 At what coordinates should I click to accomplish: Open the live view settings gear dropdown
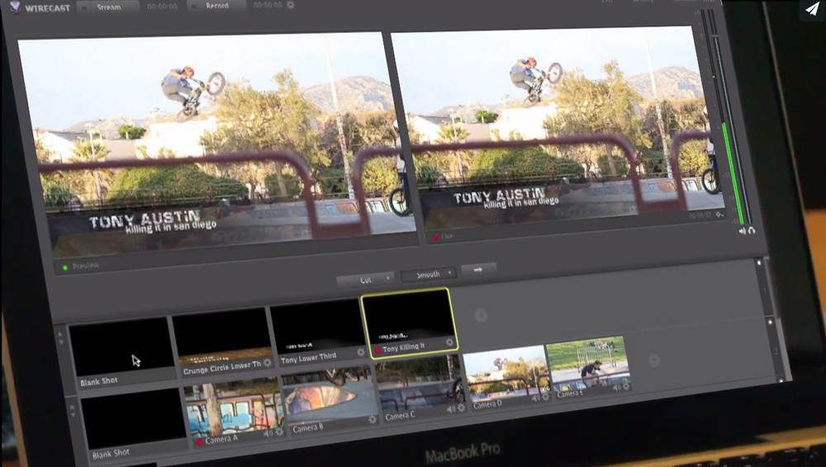[719, 215]
